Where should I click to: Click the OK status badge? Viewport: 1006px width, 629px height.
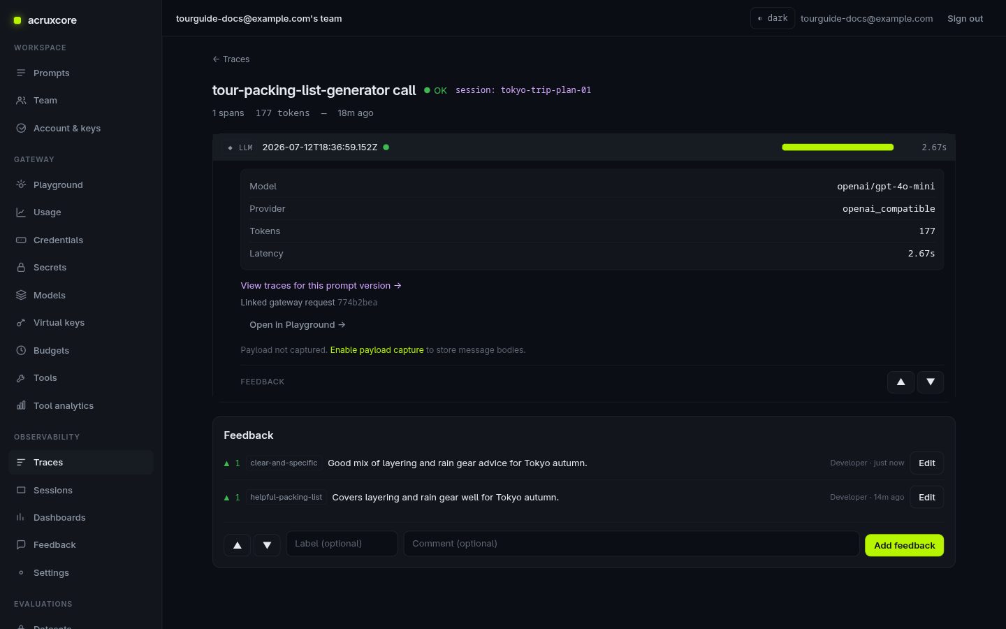click(x=435, y=90)
